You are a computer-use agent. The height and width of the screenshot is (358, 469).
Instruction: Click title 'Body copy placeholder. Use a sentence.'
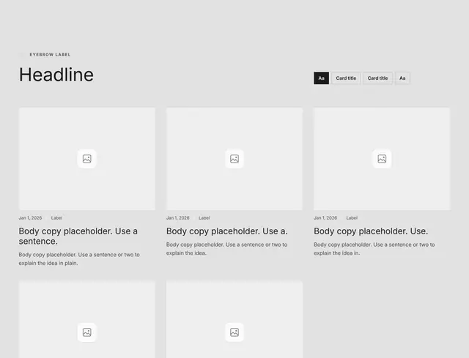coord(78,236)
